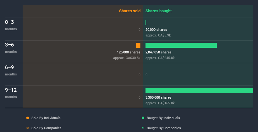
Task: Click the Shares bought column header
Action: tap(159, 11)
